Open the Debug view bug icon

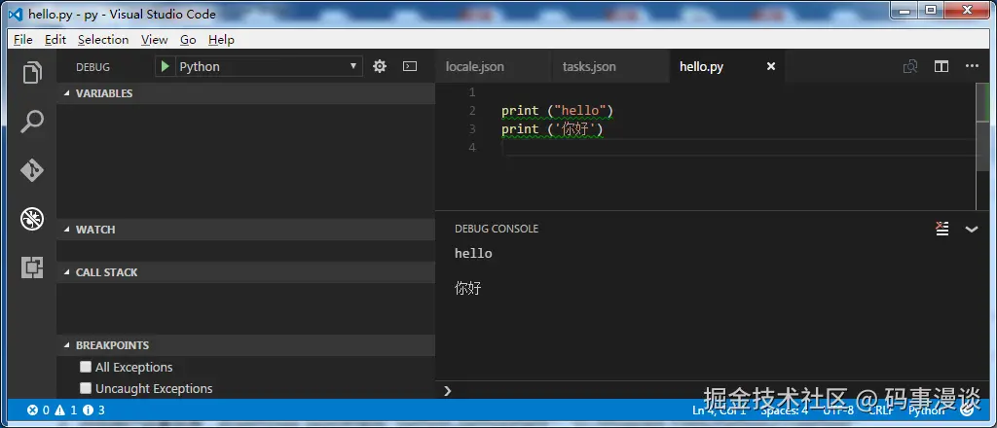(32, 219)
